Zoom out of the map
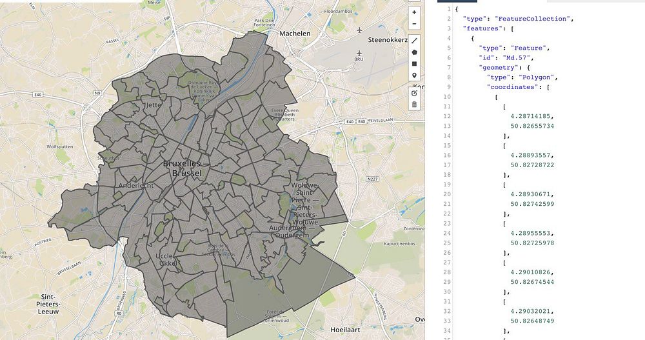The height and width of the screenshot is (340, 645). pos(414,24)
